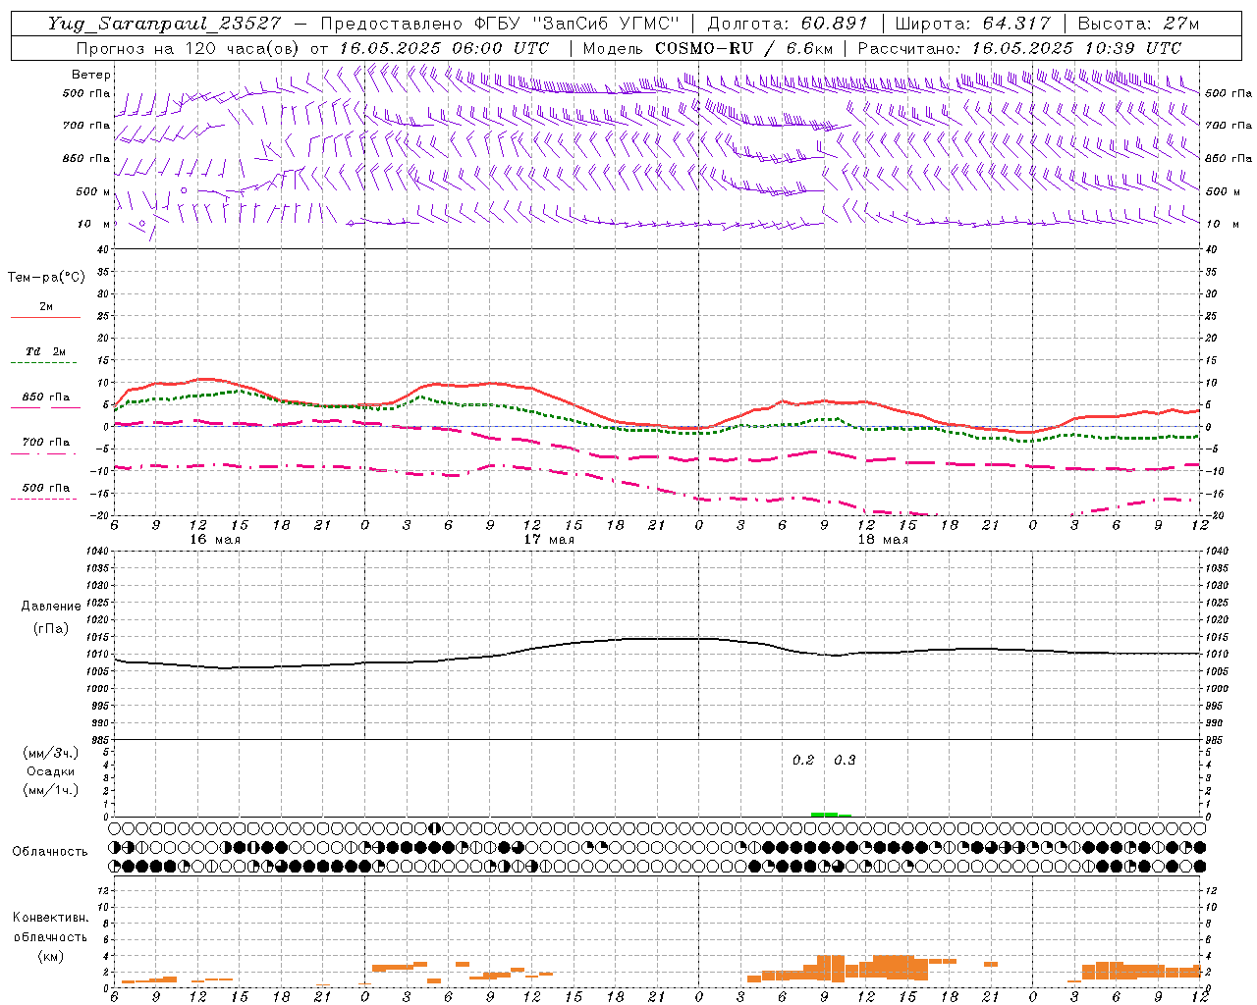Click the '0.3' precipitation amount value
1257x1005 pixels.
(x=845, y=761)
